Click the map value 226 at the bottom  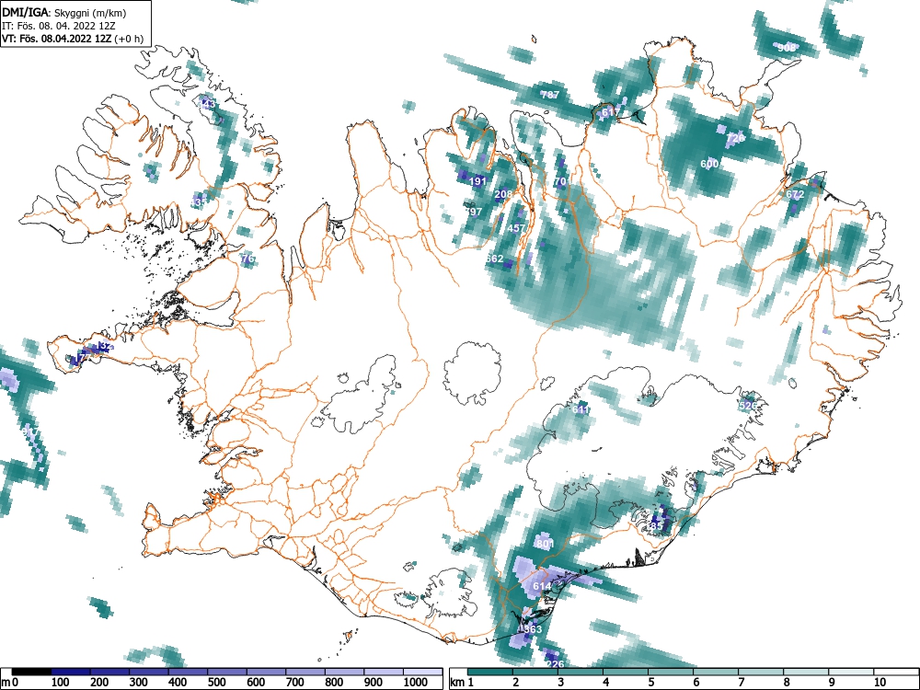click(x=555, y=664)
